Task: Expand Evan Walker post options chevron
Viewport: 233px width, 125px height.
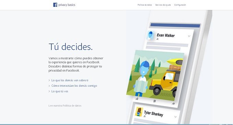Action: coord(189,36)
